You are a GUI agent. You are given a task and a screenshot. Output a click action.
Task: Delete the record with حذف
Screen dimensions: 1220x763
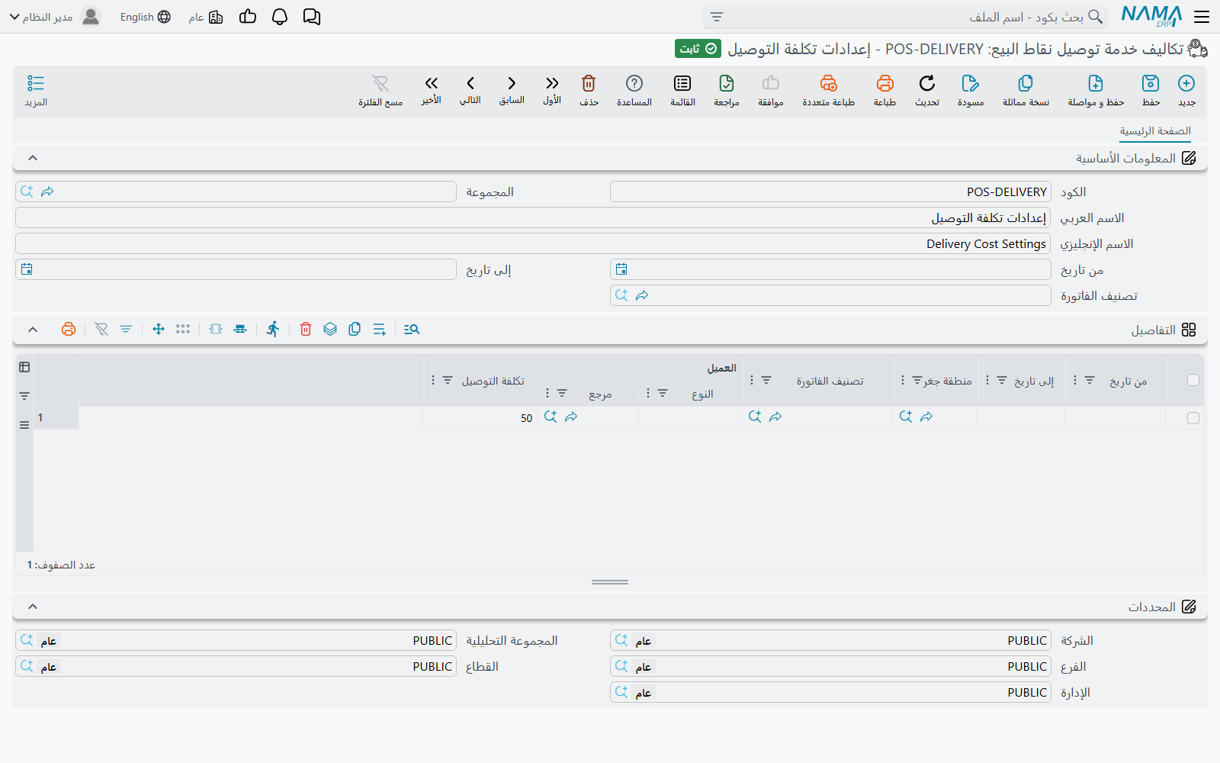(589, 90)
